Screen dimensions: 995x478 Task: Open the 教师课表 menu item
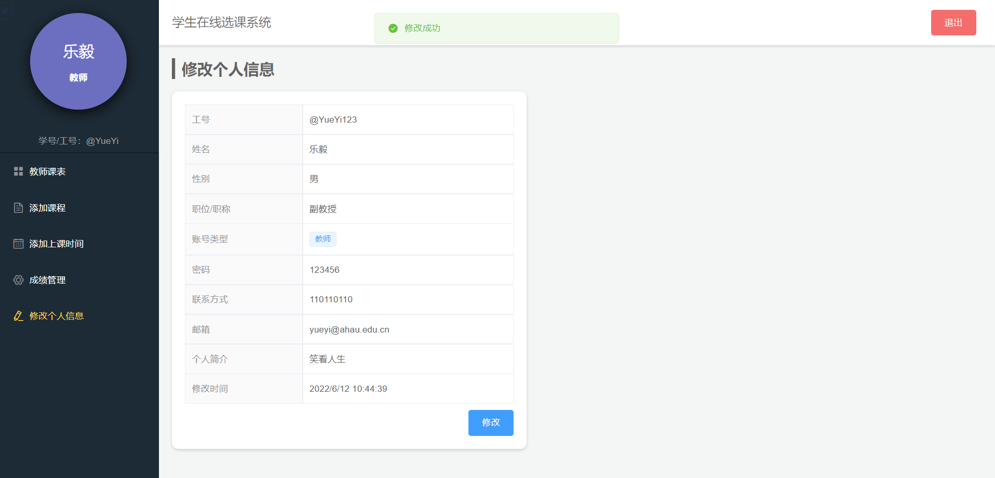[79, 171]
